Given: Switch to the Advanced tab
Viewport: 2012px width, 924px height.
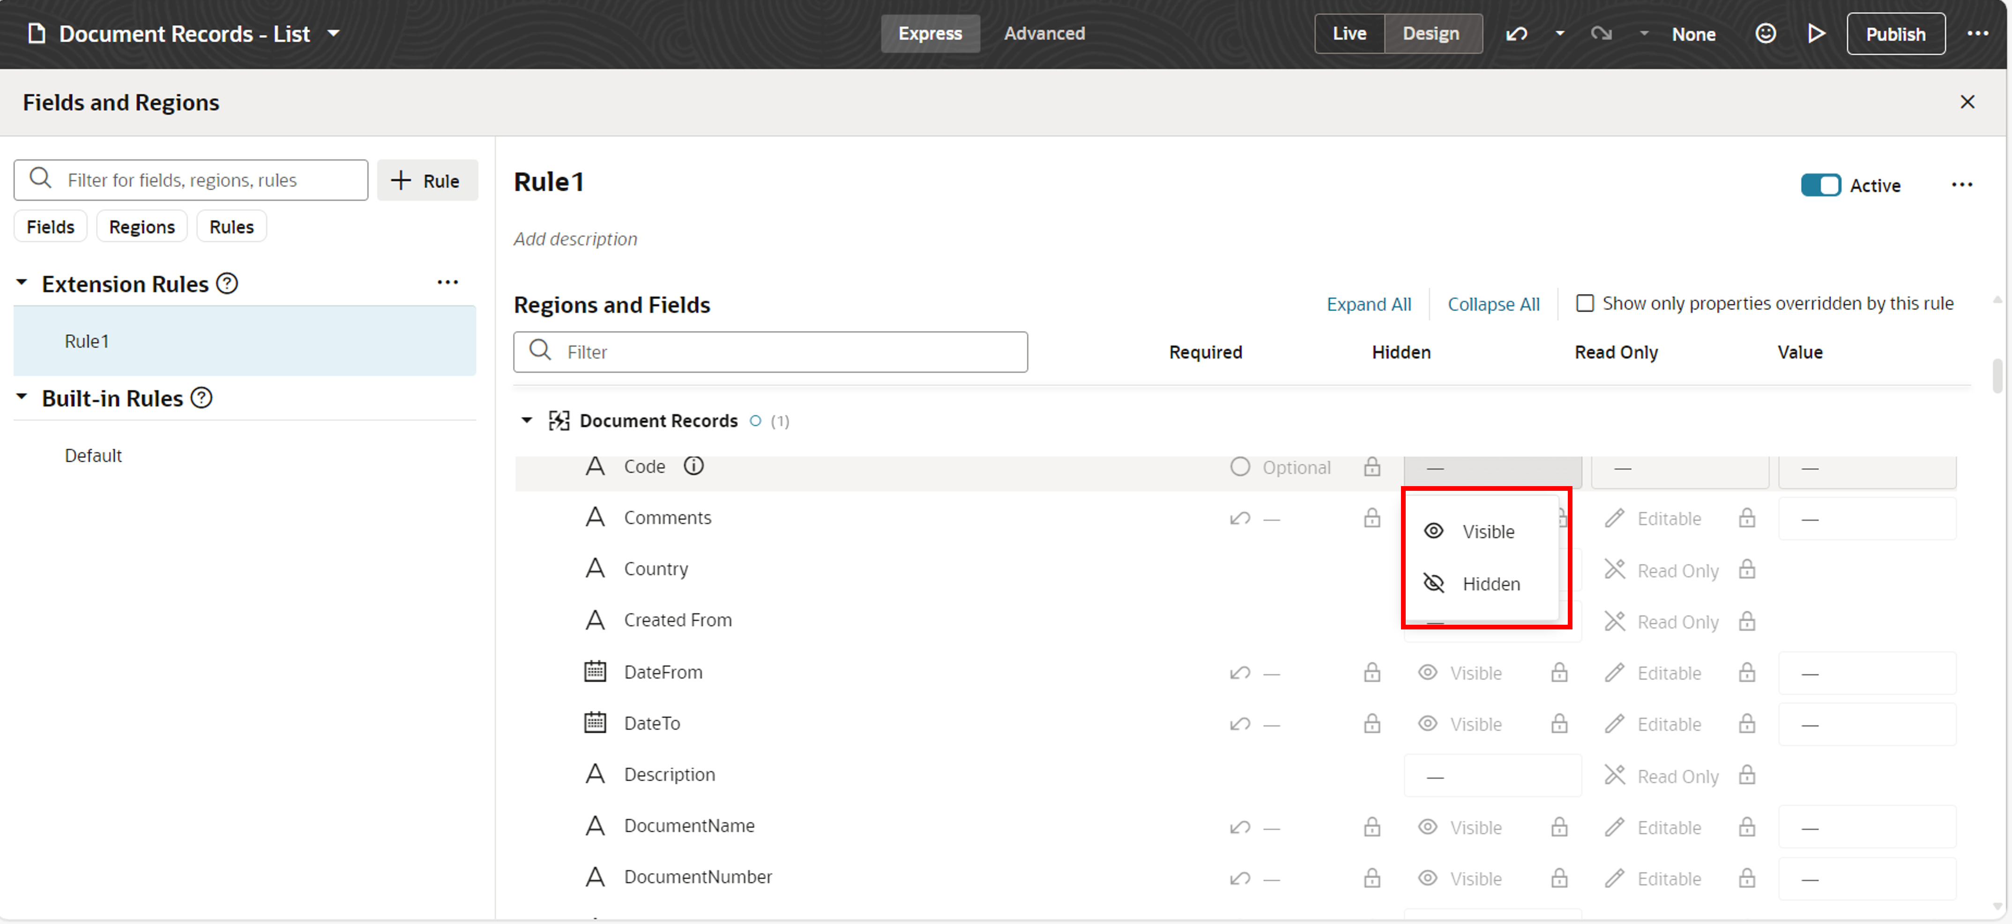Looking at the screenshot, I should 1044,34.
